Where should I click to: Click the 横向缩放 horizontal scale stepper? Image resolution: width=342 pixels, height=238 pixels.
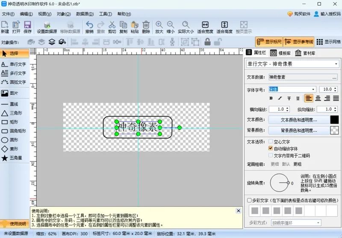tap(287, 109)
